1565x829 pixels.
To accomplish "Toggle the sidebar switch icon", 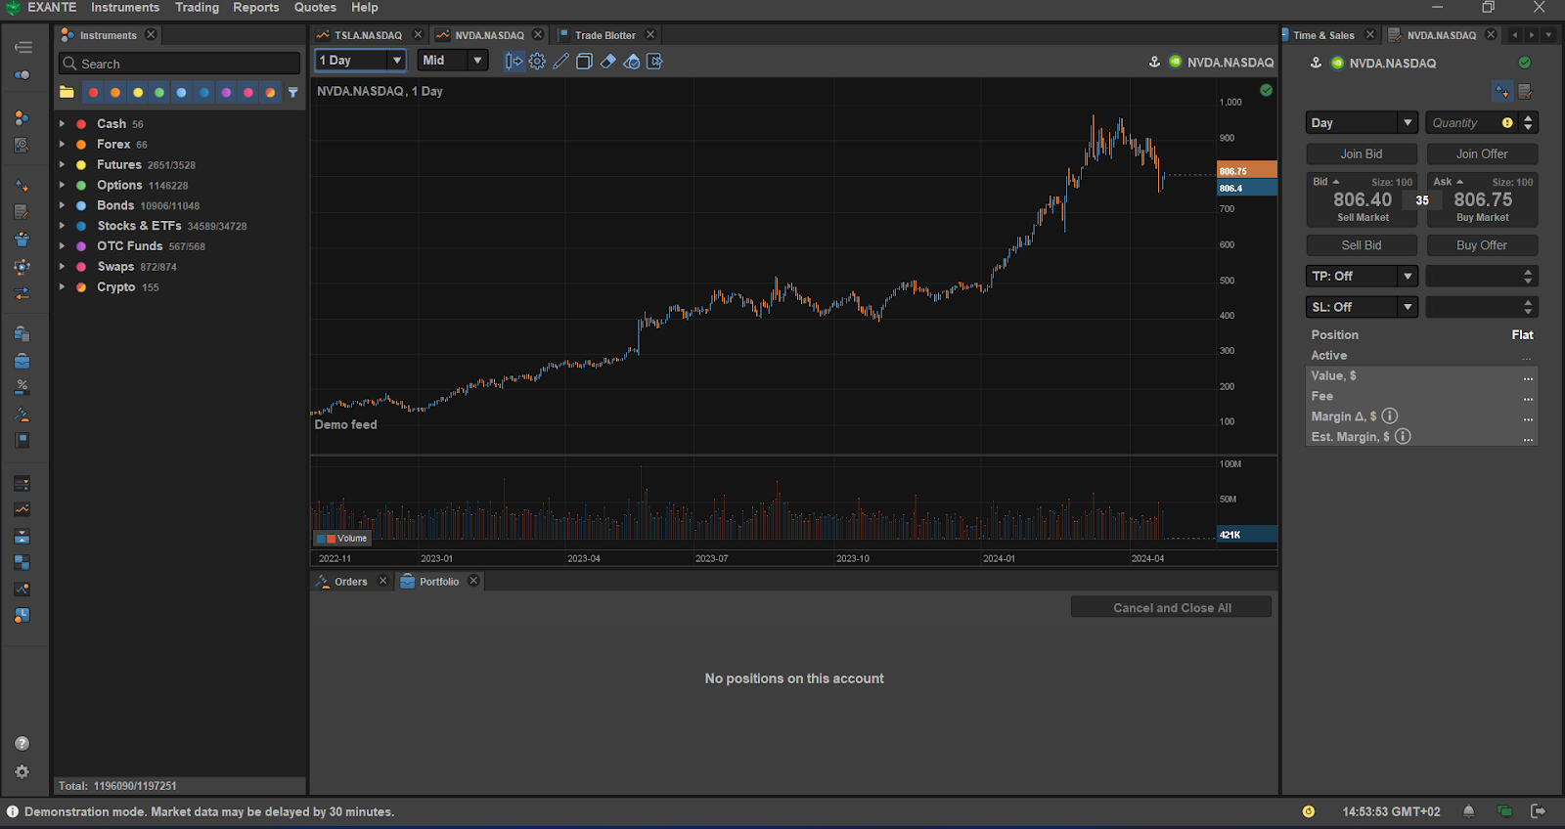I will [22, 74].
